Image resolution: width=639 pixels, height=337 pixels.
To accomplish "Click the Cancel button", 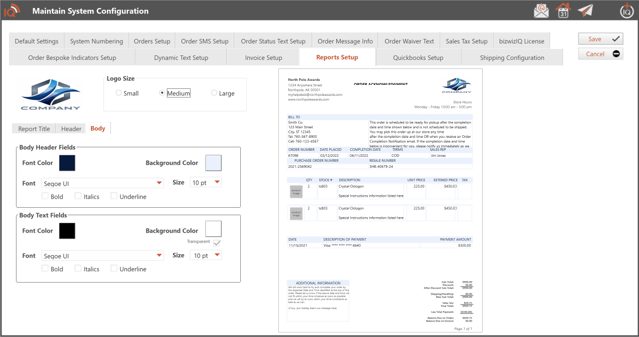I will coord(601,54).
